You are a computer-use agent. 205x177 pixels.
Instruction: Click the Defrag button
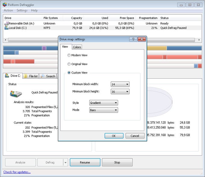pyautogui.click(x=50, y=162)
